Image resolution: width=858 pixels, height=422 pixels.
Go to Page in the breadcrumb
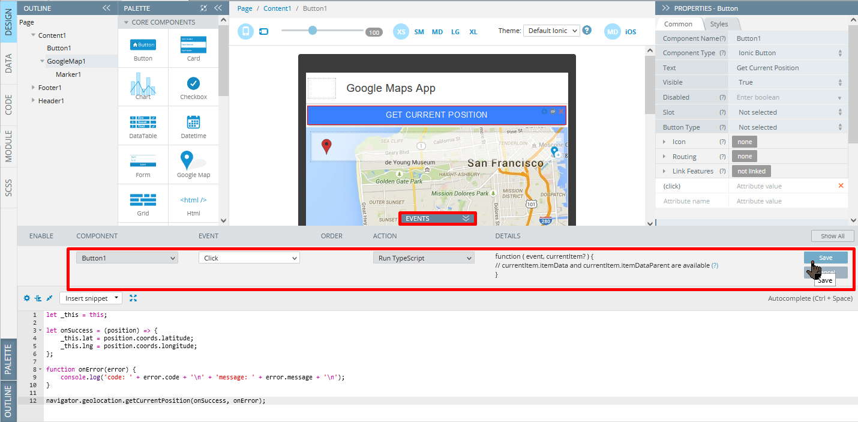245,8
